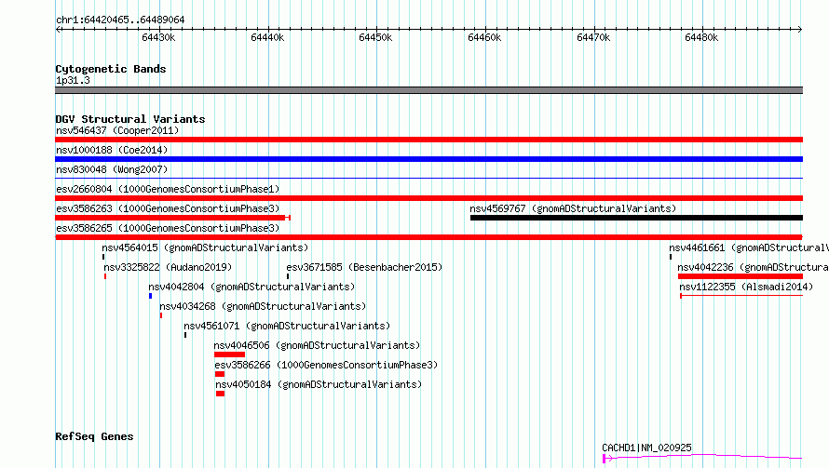The image size is (829, 468).
Task: Click the blue nsv4042804 variant marker
Action: click(151, 296)
